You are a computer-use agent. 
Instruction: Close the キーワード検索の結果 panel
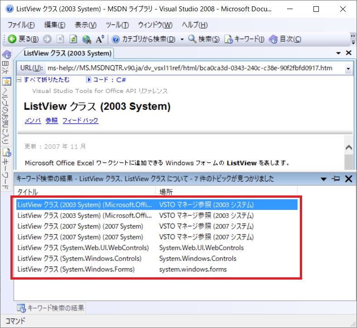pyautogui.click(x=348, y=179)
